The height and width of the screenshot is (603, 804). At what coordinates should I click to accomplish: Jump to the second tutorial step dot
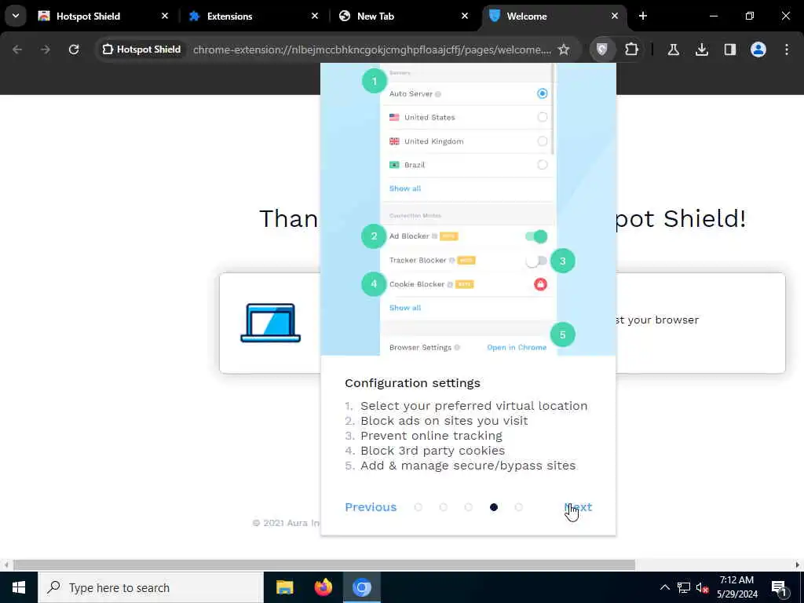443,507
